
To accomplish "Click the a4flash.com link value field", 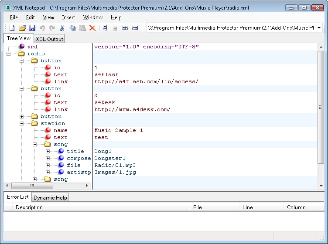I will [x=147, y=81].
